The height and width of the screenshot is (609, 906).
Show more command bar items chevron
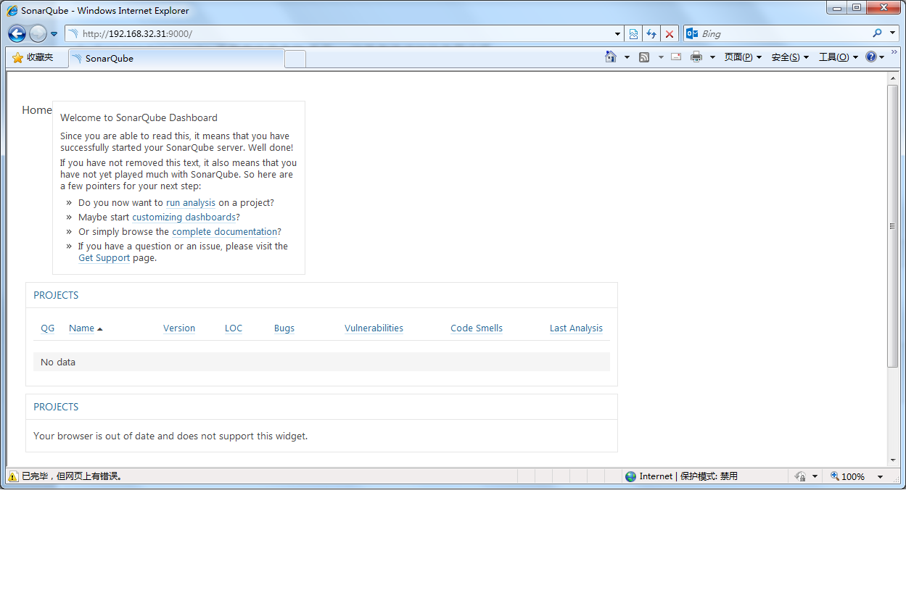tap(894, 52)
